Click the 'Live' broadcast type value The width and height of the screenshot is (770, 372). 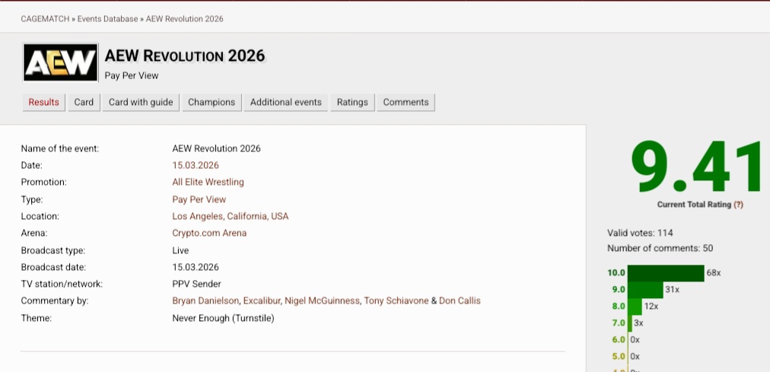[x=180, y=250]
